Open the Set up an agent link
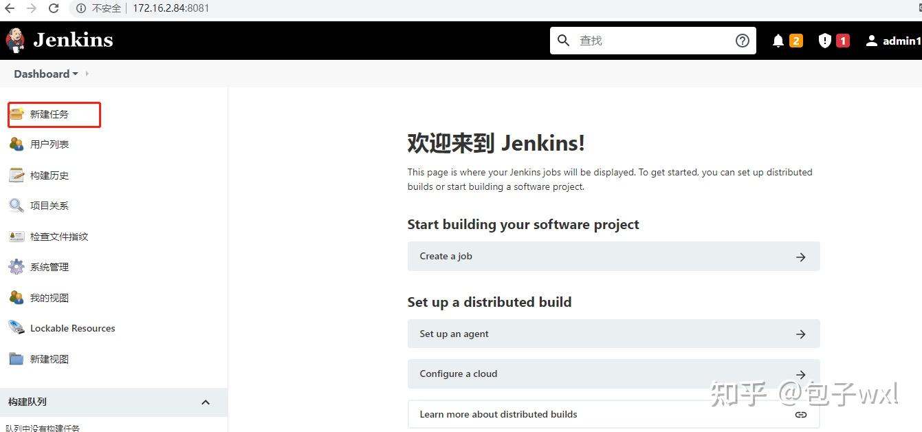 [454, 334]
